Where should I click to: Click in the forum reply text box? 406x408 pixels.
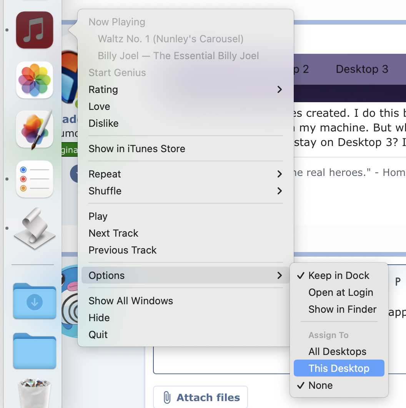point(221,360)
